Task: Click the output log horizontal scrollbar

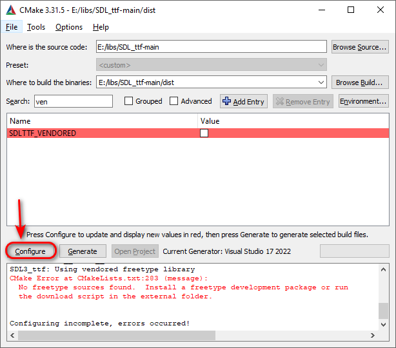Action: [x=193, y=336]
